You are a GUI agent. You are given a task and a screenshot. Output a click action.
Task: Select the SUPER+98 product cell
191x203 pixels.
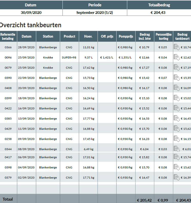(69, 57)
